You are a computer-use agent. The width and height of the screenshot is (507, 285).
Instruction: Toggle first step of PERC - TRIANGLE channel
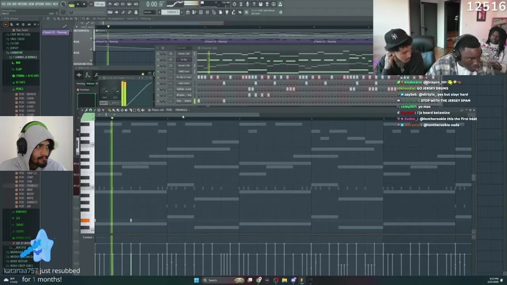tap(199, 101)
